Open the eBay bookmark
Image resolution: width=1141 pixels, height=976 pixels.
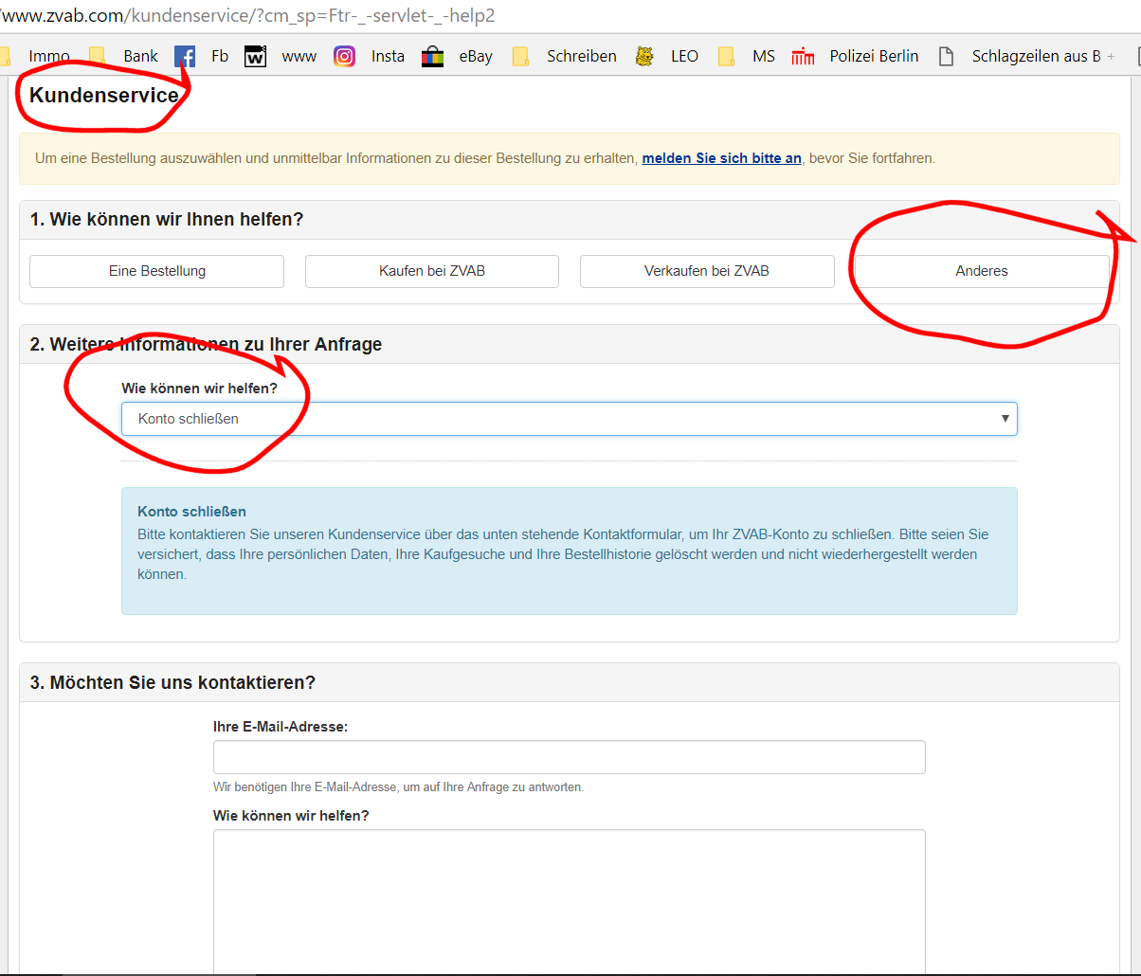pyautogui.click(x=458, y=56)
